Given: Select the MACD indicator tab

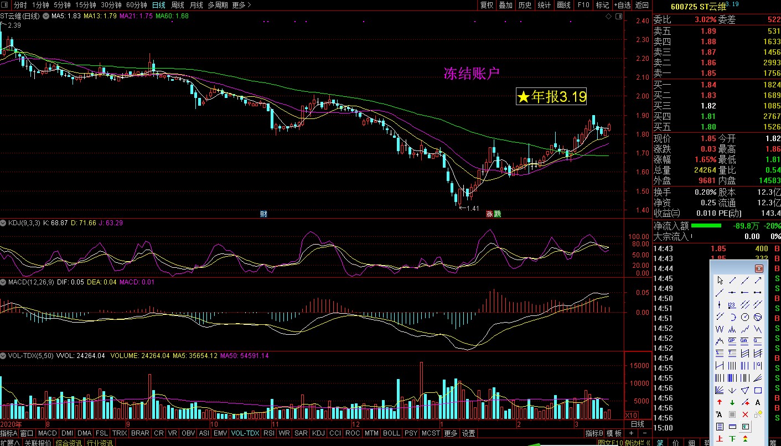Looking at the screenshot, I should 47,433.
